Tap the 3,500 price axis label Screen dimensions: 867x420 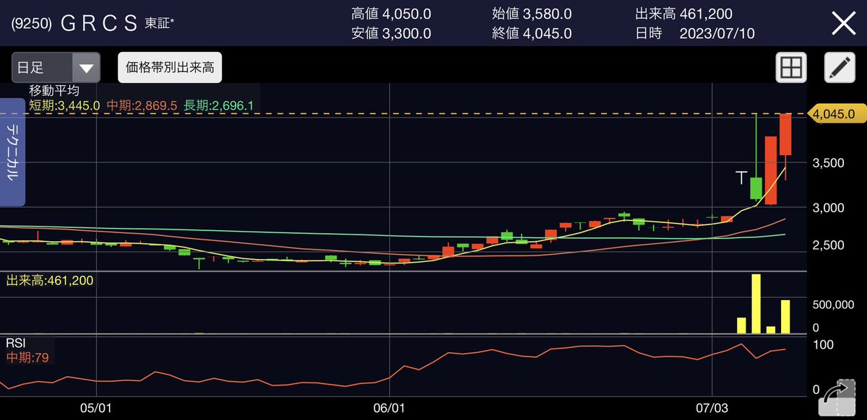point(829,163)
